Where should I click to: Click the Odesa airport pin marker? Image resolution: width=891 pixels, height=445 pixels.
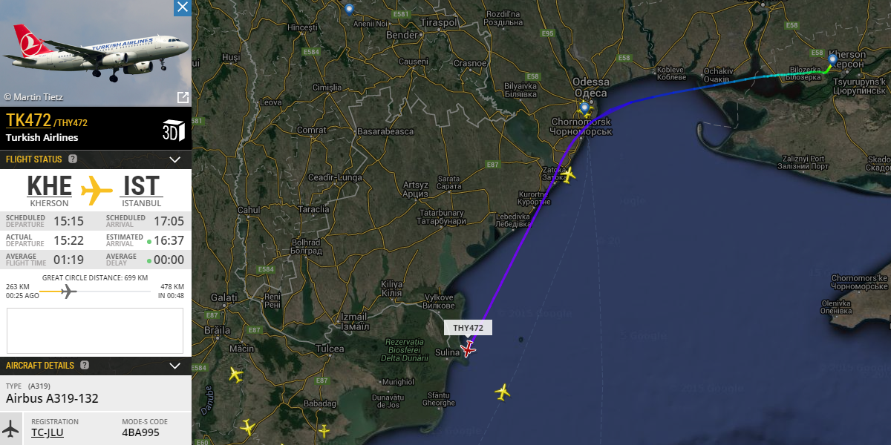tap(585, 109)
